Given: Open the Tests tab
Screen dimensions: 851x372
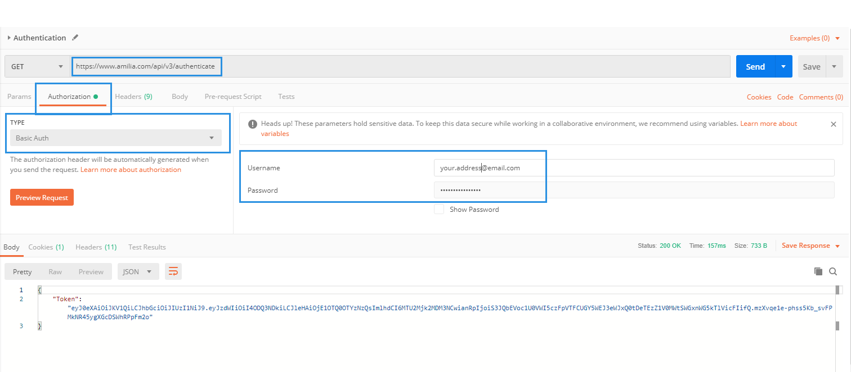Looking at the screenshot, I should coord(286,96).
